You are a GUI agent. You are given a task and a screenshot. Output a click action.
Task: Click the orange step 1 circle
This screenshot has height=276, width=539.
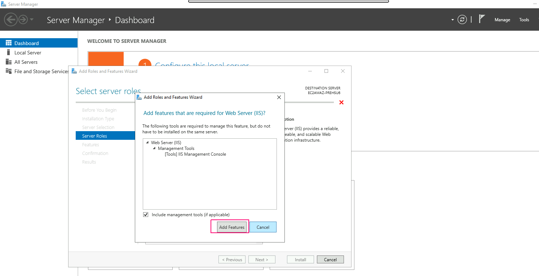(145, 62)
